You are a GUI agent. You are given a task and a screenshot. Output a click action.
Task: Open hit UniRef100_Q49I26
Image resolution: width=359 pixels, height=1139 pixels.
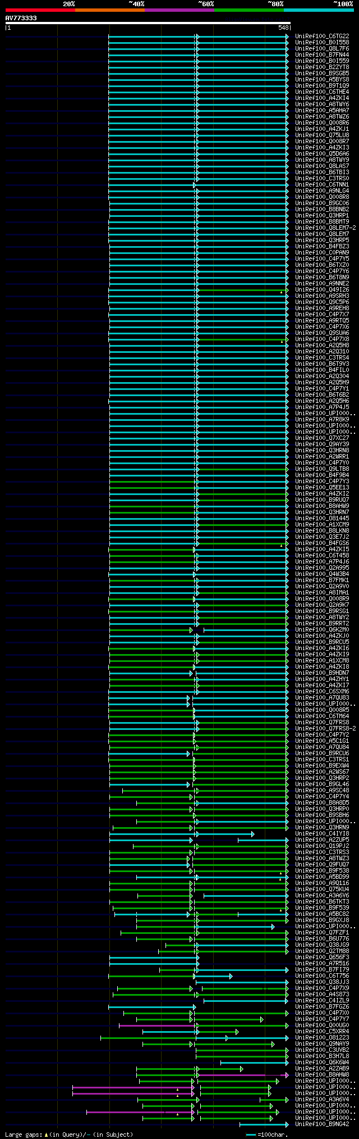point(322,290)
